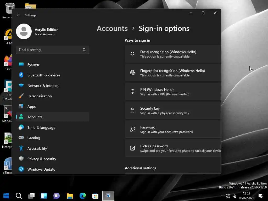Open the Chat taskbar icon
Viewport: 268px width, 201px height.
click(57, 196)
